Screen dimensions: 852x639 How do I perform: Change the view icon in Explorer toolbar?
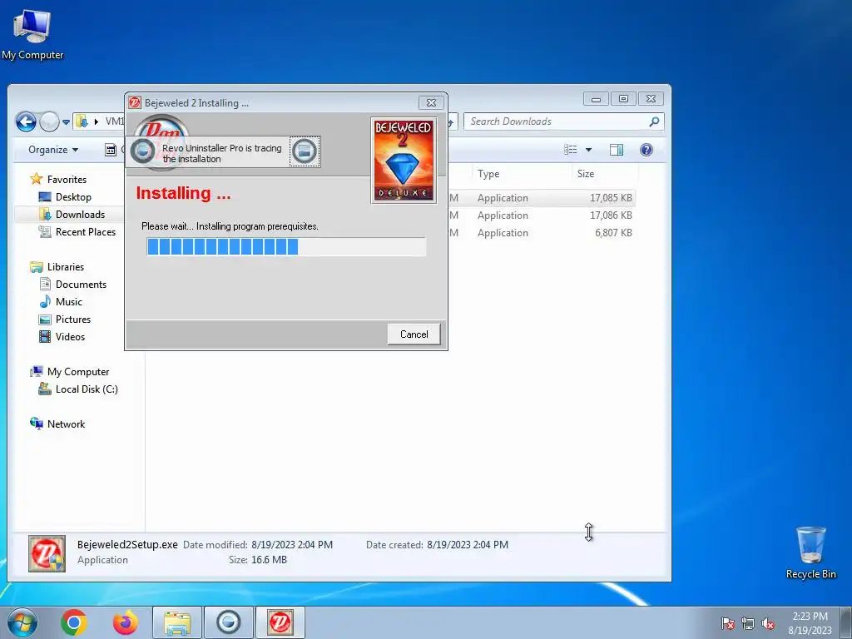570,150
